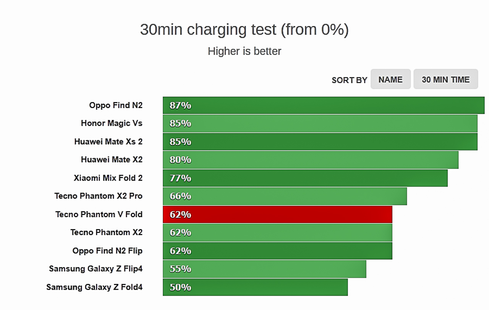Select the Tecno Phantom V Fold label
This screenshot has height=310, width=489.
click(x=99, y=214)
